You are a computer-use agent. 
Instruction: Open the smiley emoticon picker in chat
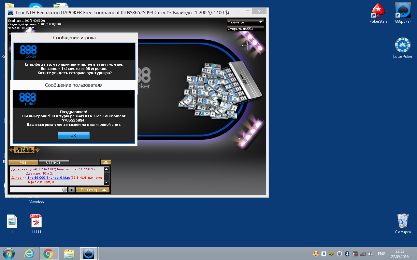[x=65, y=190]
